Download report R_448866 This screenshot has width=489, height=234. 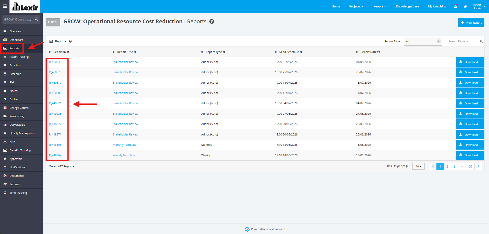[x=470, y=145]
